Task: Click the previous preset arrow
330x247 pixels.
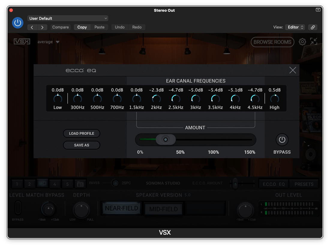Action: (32, 27)
